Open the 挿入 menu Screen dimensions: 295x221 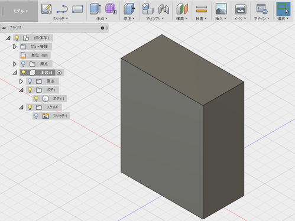[x=221, y=18]
